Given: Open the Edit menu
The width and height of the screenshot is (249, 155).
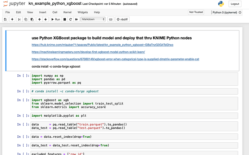Looking at the screenshot, I should tap(18, 12).
